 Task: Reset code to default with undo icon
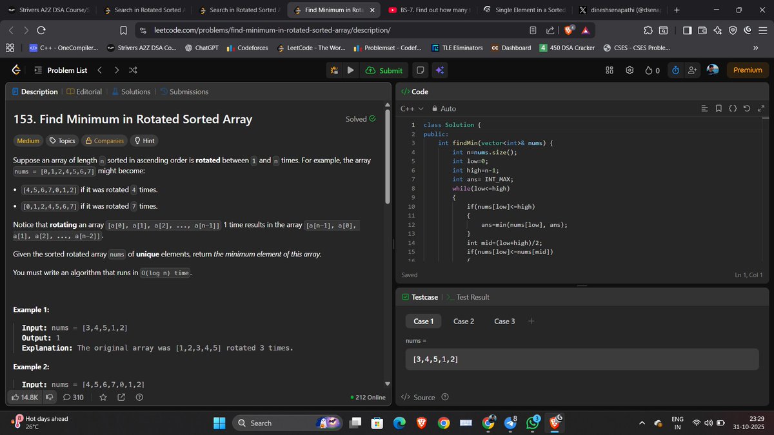pyautogui.click(x=747, y=108)
